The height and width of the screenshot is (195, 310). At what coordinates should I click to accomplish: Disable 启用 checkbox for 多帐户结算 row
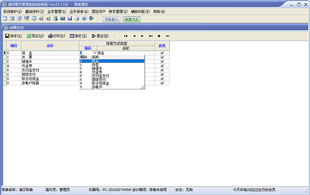pyautogui.click(x=162, y=83)
